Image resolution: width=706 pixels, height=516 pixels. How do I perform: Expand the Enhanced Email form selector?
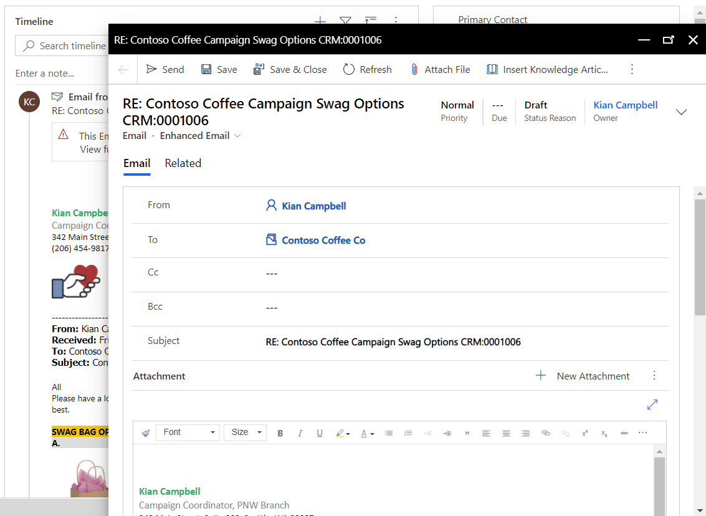237,136
